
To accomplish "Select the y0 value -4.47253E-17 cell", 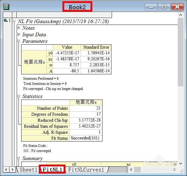I will point(67,53).
